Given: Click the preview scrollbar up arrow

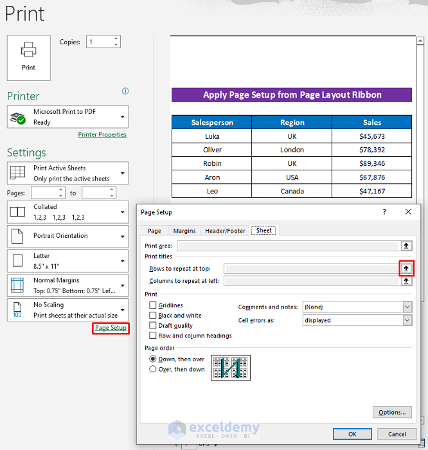Looking at the screenshot, I should tap(420, 40).
